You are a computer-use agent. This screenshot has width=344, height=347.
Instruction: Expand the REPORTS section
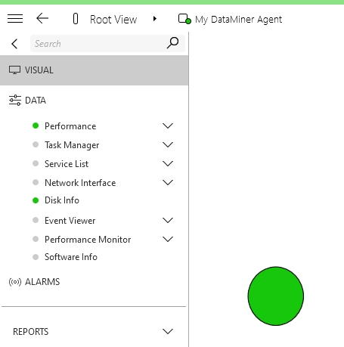(x=94, y=331)
